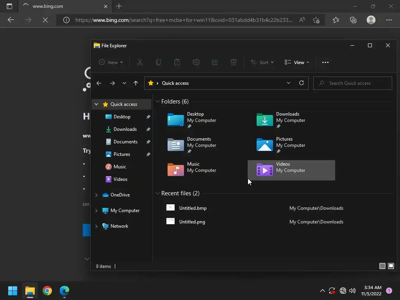This screenshot has width=400, height=300.
Task: Click the Paste icon in File Explorer toolbar
Action: coord(177,62)
